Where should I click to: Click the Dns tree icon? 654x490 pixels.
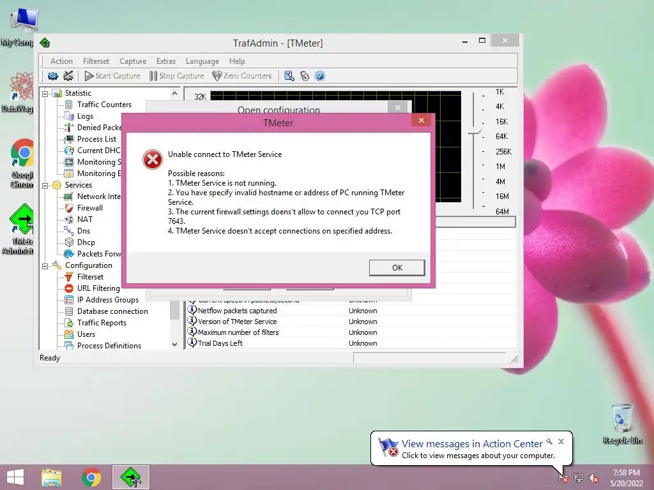(69, 231)
